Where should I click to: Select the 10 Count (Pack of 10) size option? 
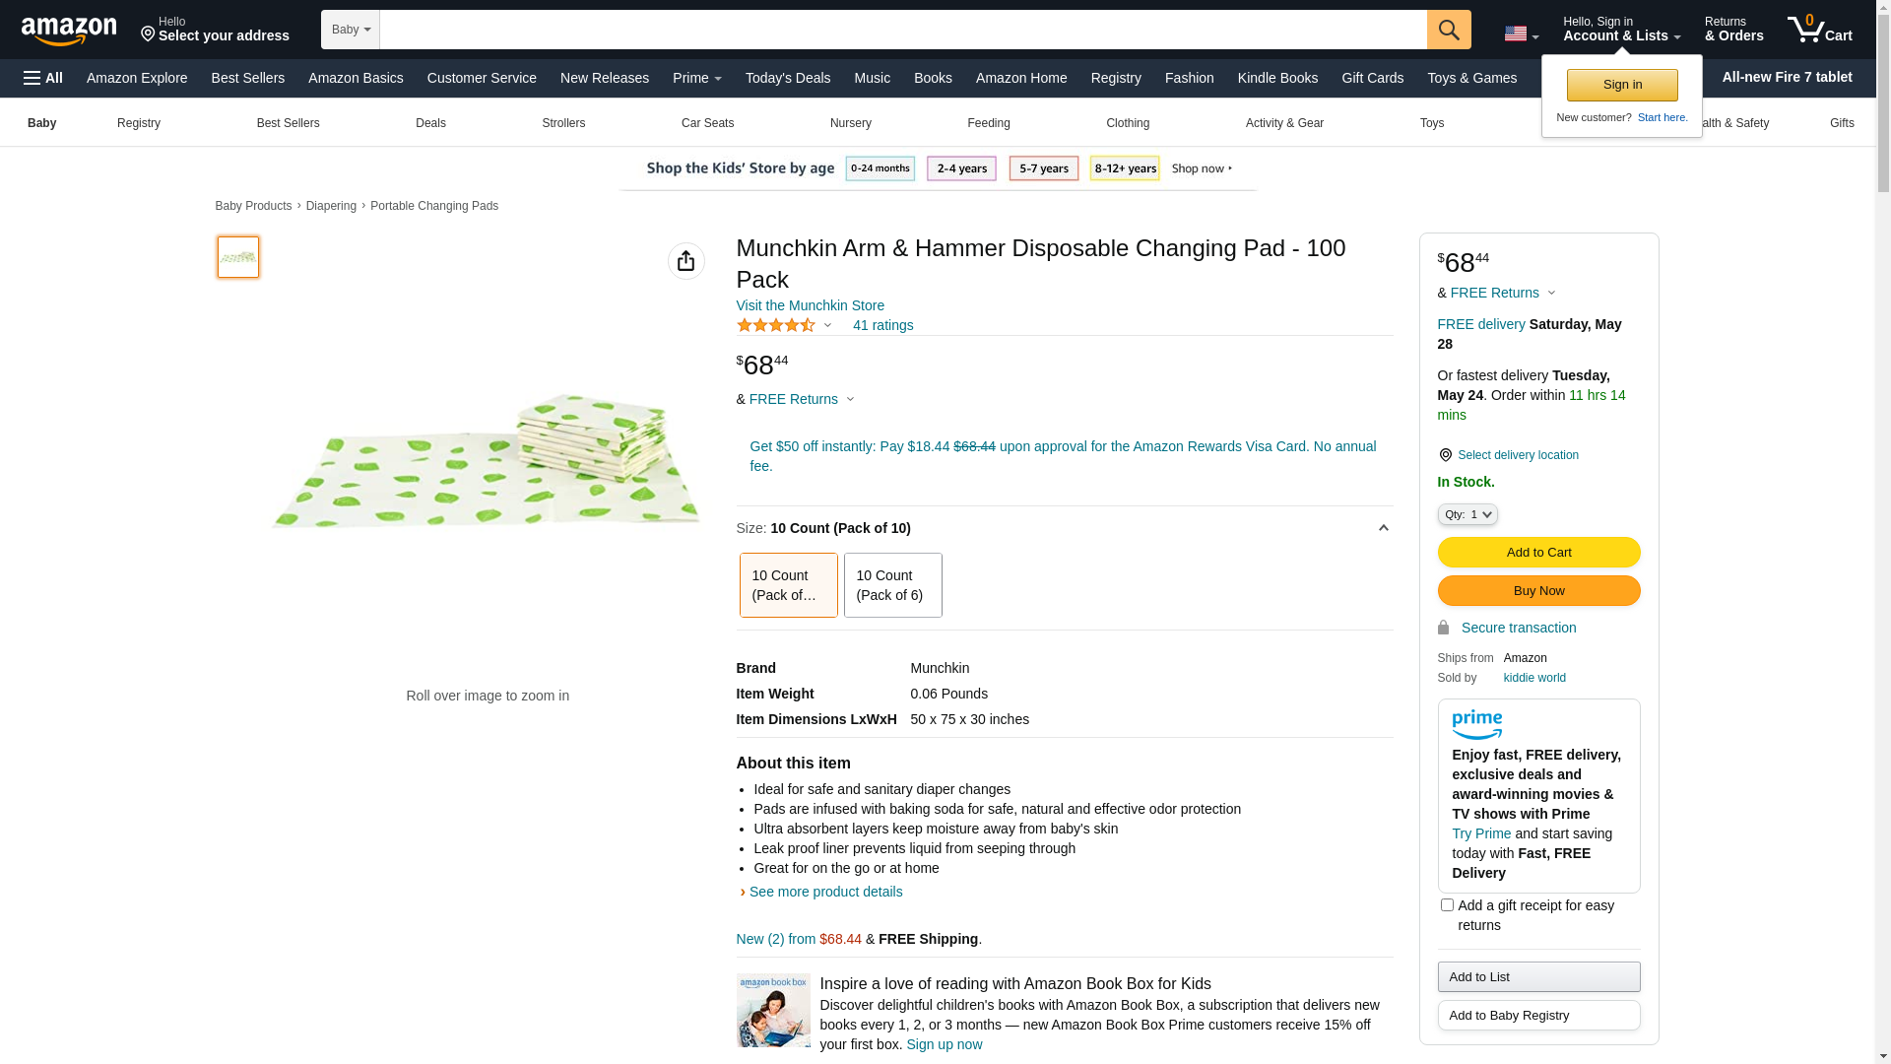click(788, 585)
